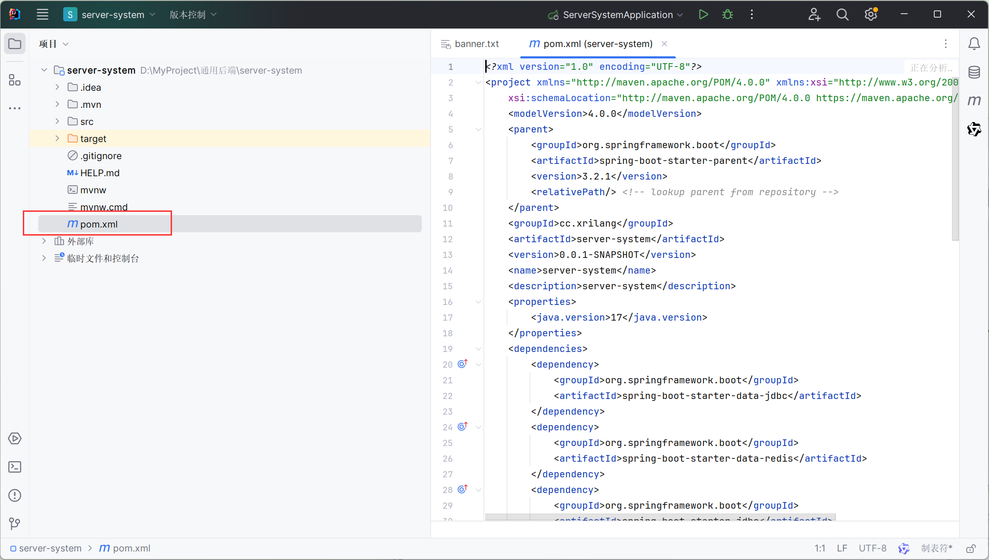Open Structure tool window icon
The width and height of the screenshot is (989, 560).
[15, 80]
